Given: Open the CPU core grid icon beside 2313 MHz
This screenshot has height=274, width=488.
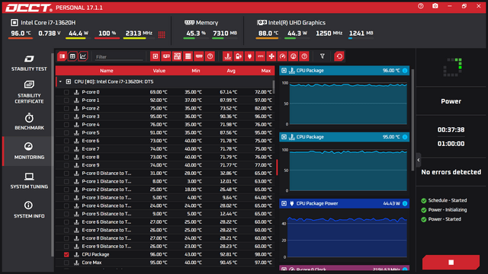Looking at the screenshot, I should pos(162,34).
